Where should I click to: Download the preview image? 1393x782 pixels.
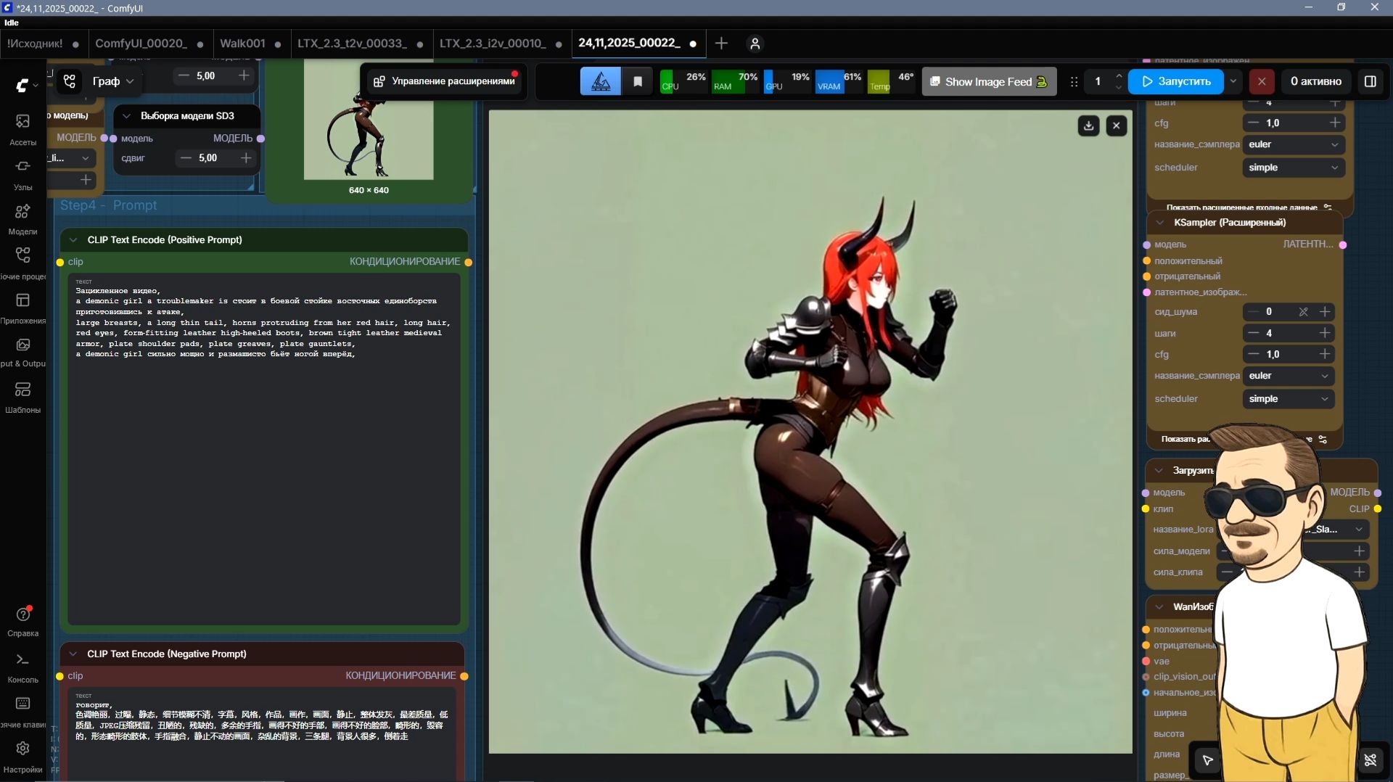(x=1088, y=125)
